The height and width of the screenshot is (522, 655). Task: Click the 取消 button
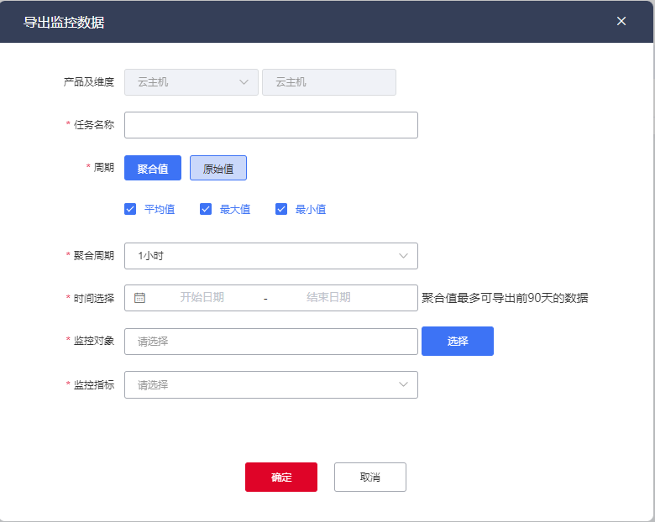(370, 477)
